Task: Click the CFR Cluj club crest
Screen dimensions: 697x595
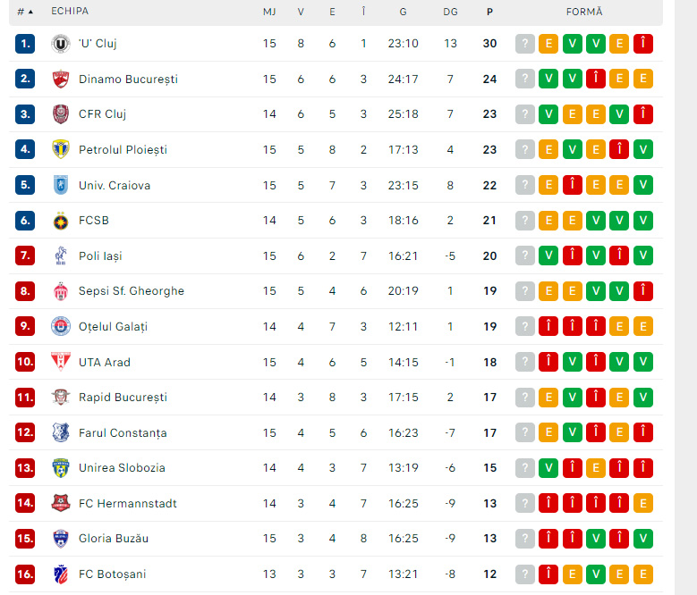Action: click(61, 114)
